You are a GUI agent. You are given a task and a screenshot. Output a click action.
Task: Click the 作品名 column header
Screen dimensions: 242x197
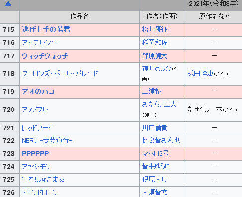click(80, 17)
